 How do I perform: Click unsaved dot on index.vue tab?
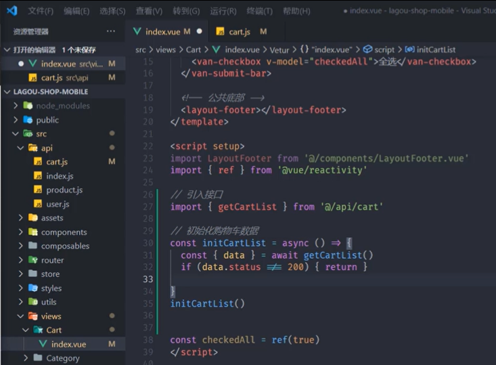pyautogui.click(x=200, y=31)
